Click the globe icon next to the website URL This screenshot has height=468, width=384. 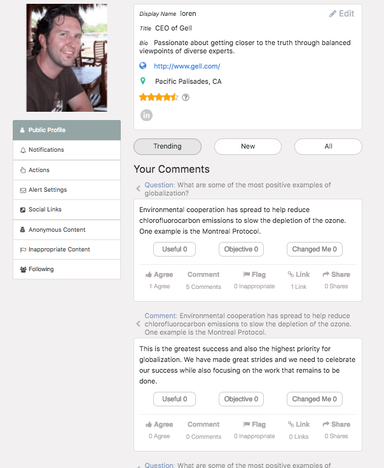pyautogui.click(x=143, y=66)
